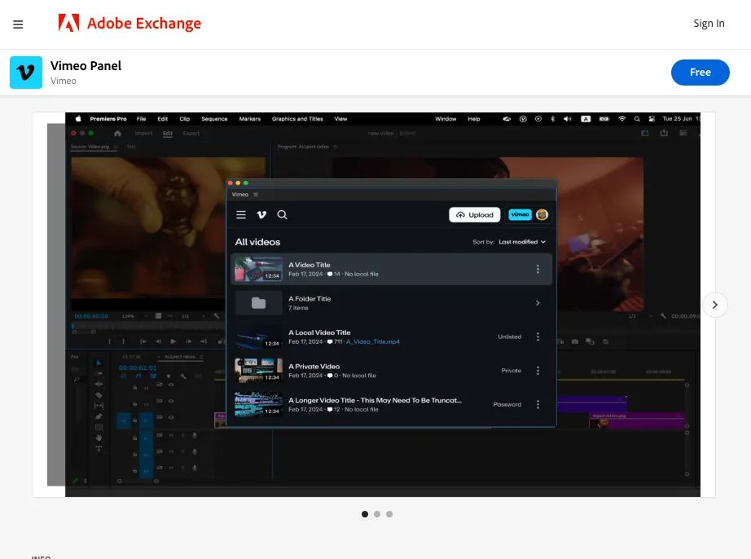The width and height of the screenshot is (751, 559).
Task: Open the File menu in the preview
Action: (x=141, y=119)
